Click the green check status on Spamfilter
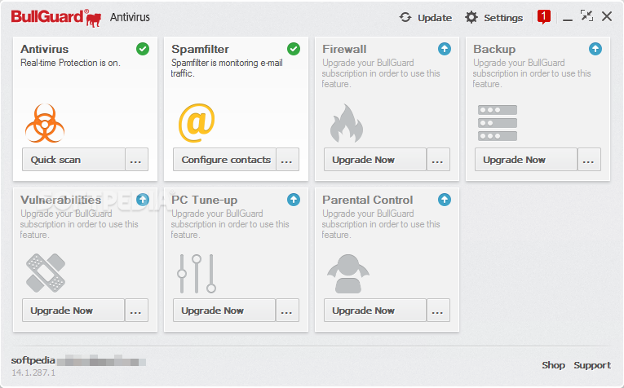The width and height of the screenshot is (624, 388). [x=294, y=49]
